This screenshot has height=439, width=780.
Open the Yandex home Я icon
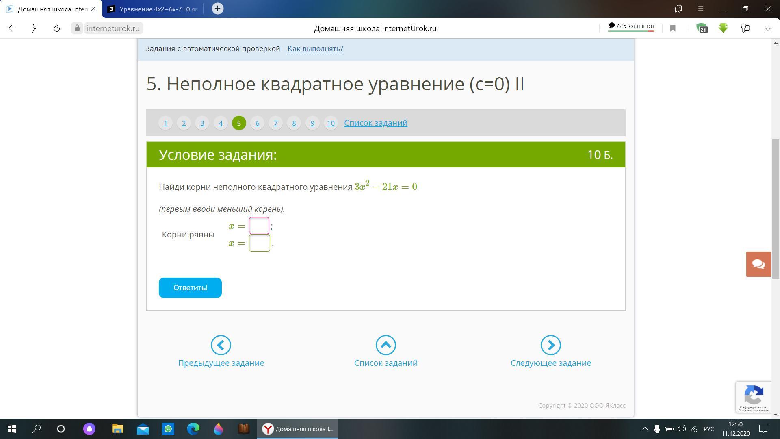tap(35, 28)
